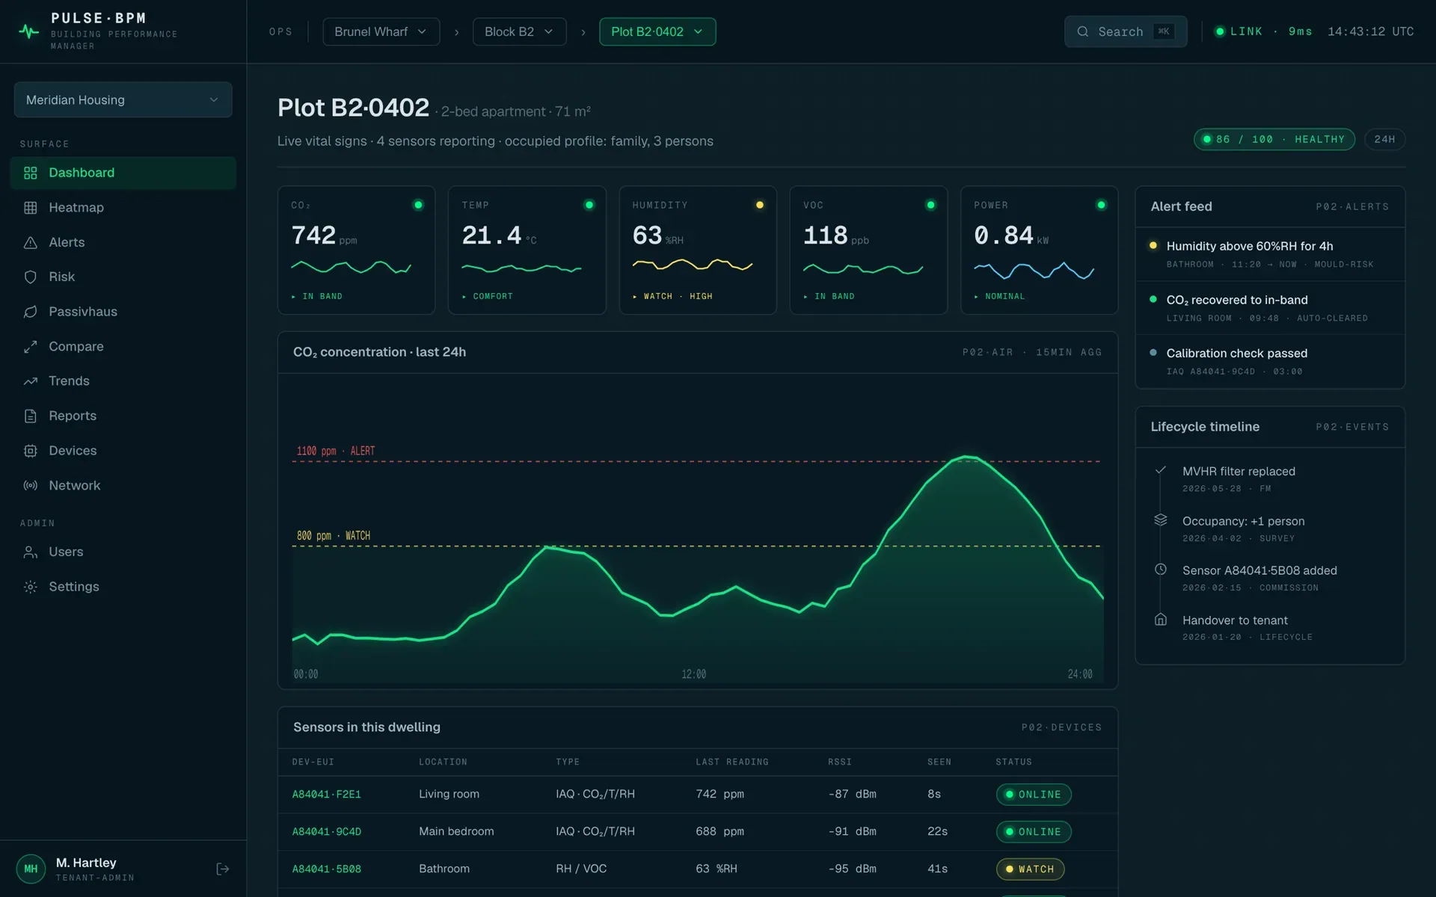The image size is (1436, 897).
Task: Click the Settings gear icon
Action: (x=30, y=587)
